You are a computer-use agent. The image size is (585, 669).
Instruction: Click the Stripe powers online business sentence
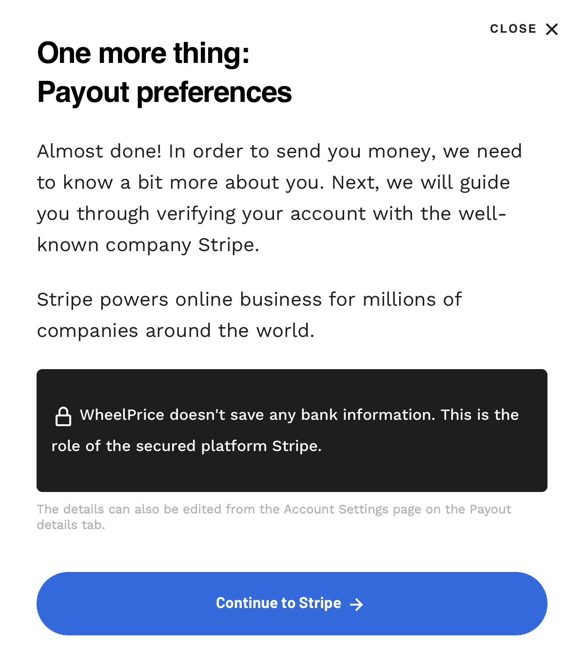(250, 315)
